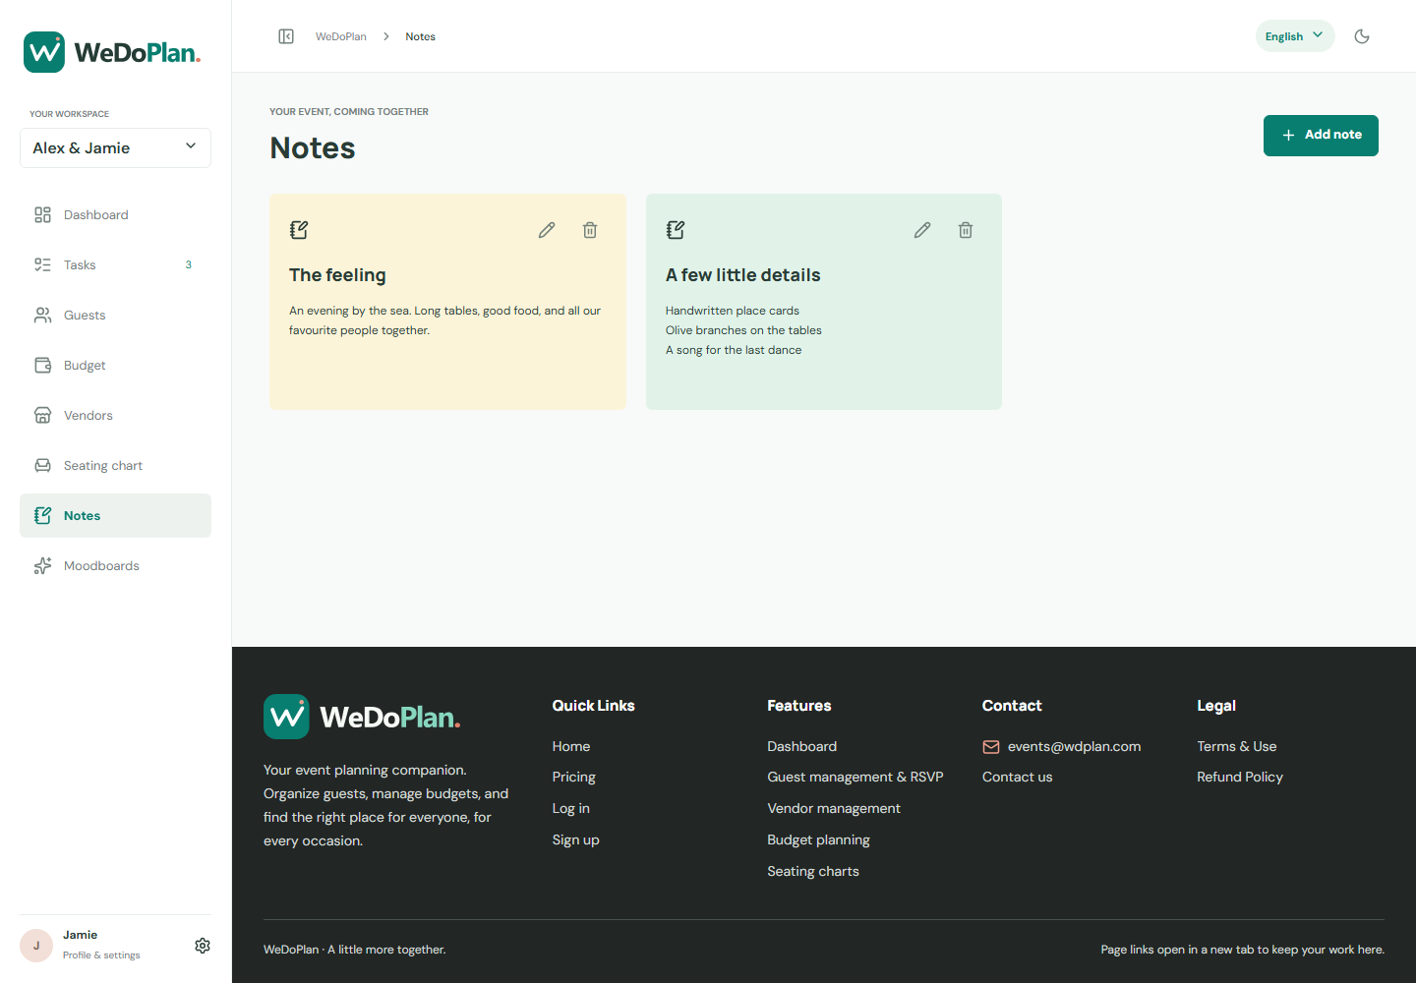Expand the Alex & Jamie workspace selector
This screenshot has height=983, width=1416.
tap(115, 147)
